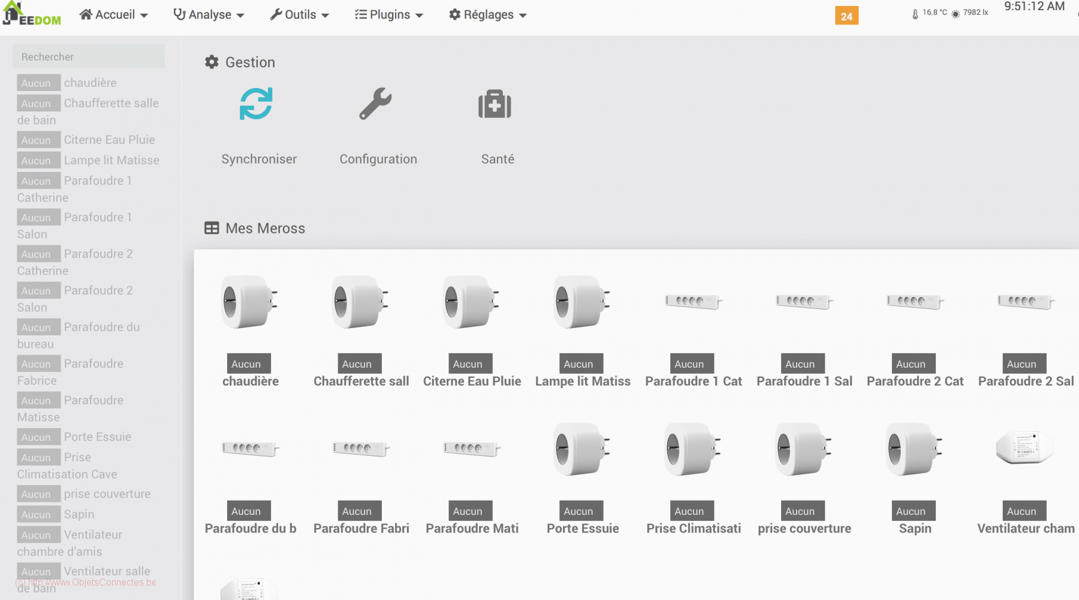Viewport: 1079px width, 600px height.
Task: Open the Analyse dropdown menu
Action: click(209, 14)
